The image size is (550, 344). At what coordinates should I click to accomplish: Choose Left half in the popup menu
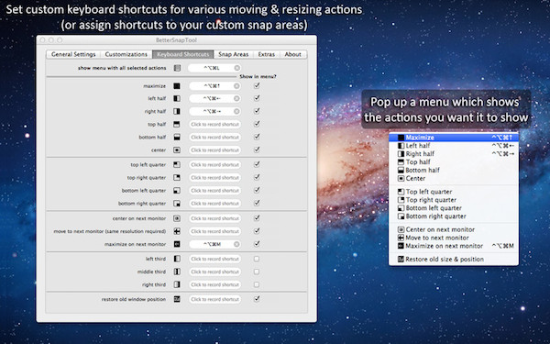(454, 146)
